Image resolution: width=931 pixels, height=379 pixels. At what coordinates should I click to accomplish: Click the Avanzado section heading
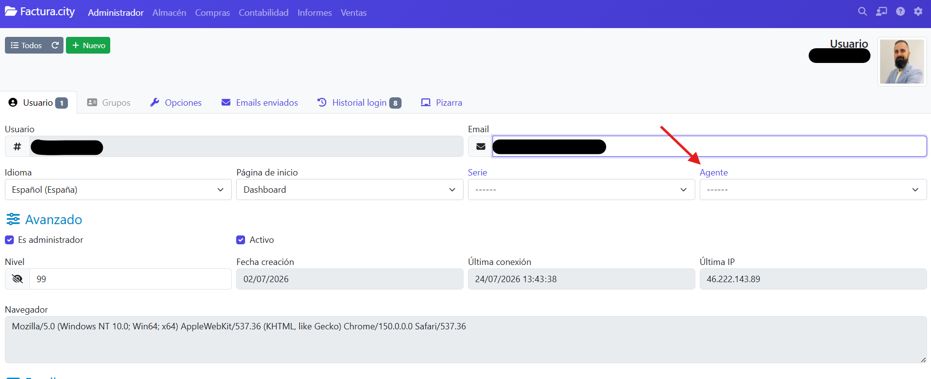click(x=54, y=219)
